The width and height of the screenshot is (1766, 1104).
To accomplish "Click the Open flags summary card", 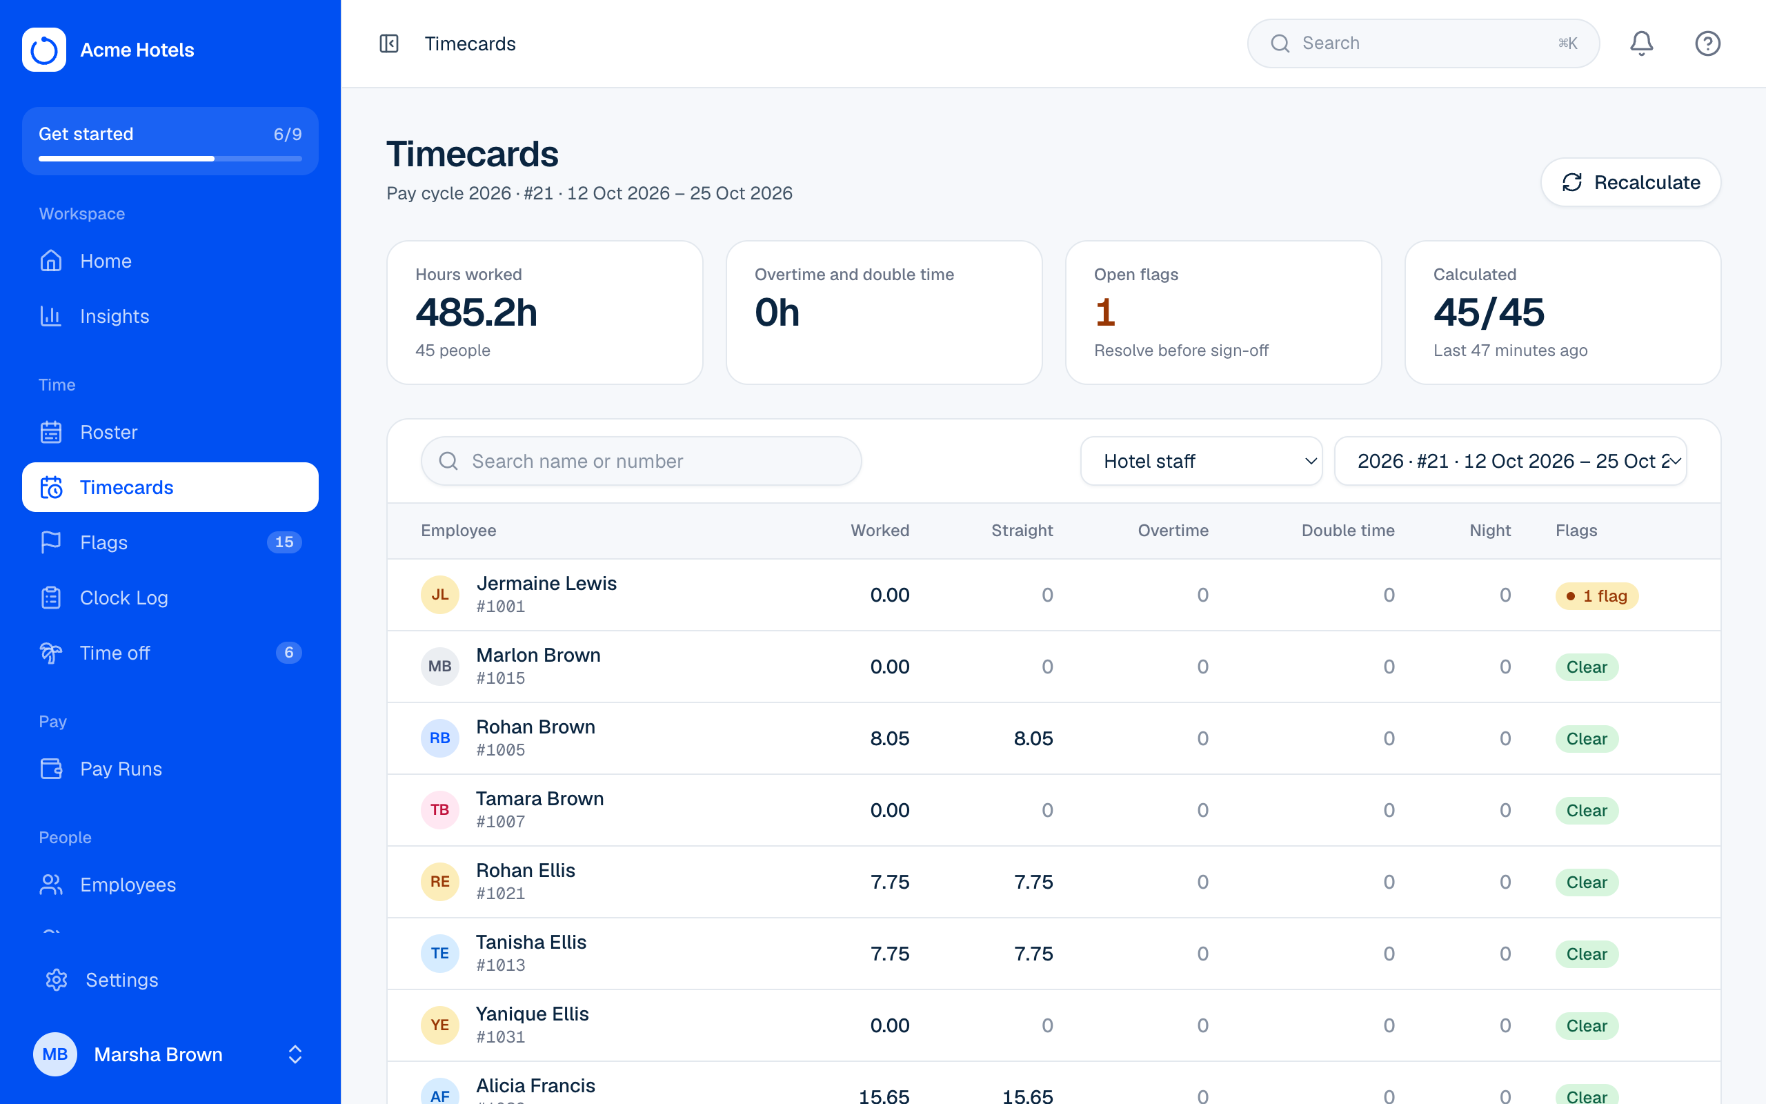I will (1223, 313).
